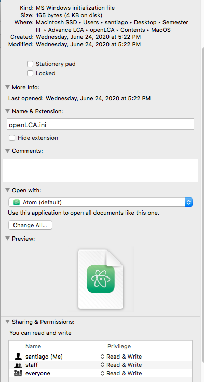Collapse the Open with section

pyautogui.click(x=8, y=190)
